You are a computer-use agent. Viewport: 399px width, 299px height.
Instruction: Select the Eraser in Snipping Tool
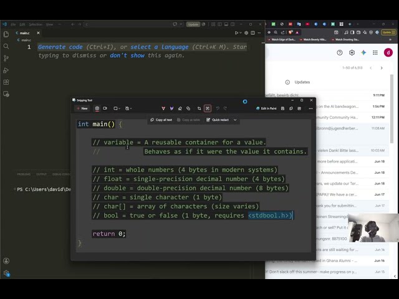(180, 108)
